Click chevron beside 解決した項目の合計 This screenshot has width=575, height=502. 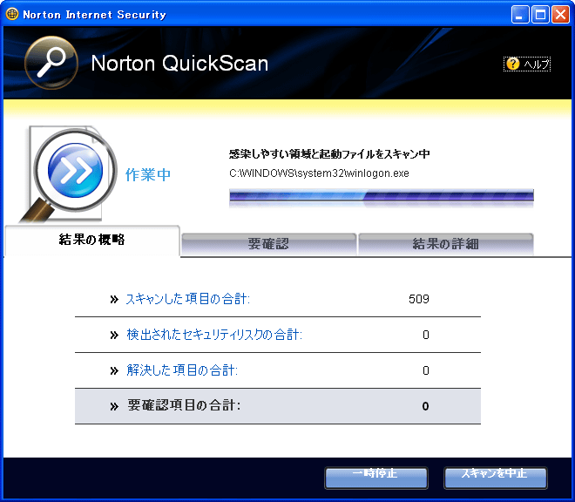click(114, 370)
